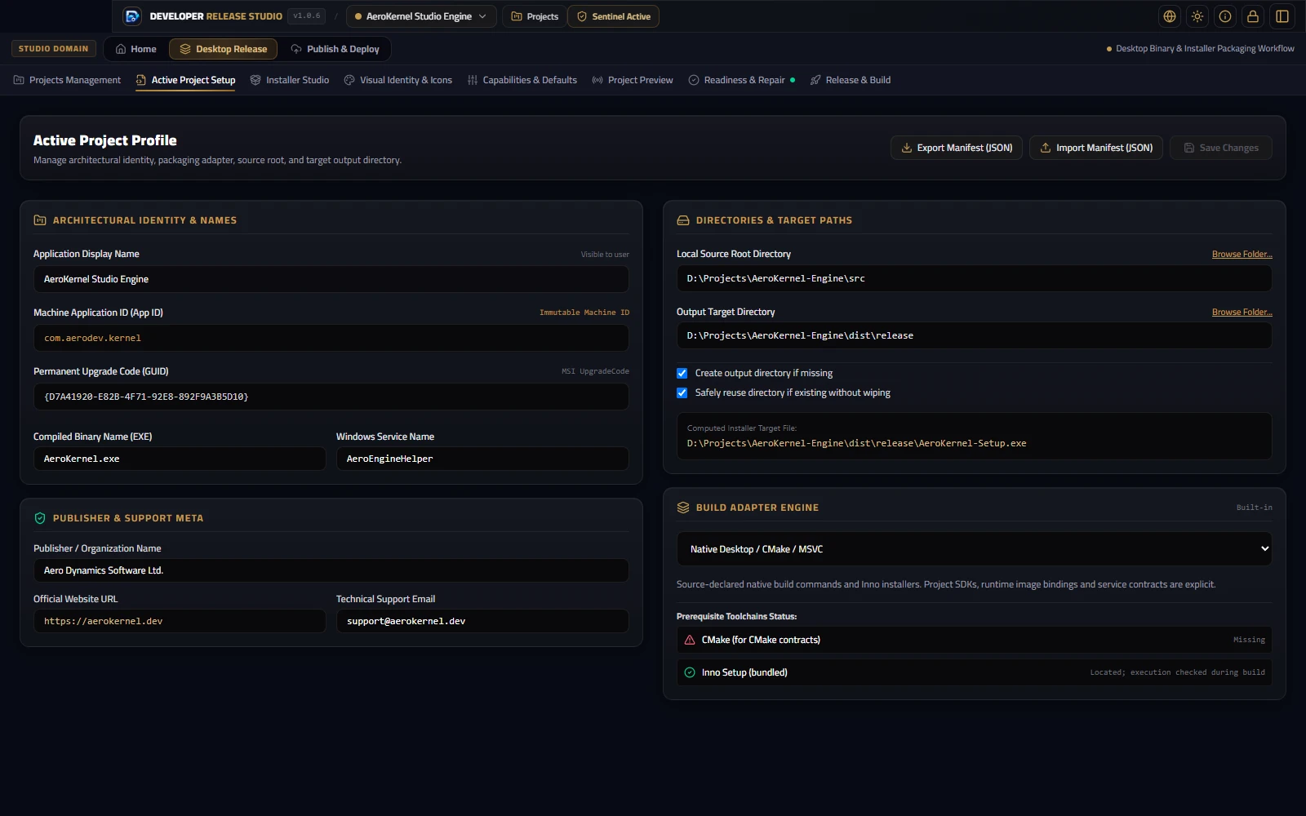The height and width of the screenshot is (816, 1306).
Task: Click the Release & Build rocket icon
Action: pyautogui.click(x=815, y=80)
